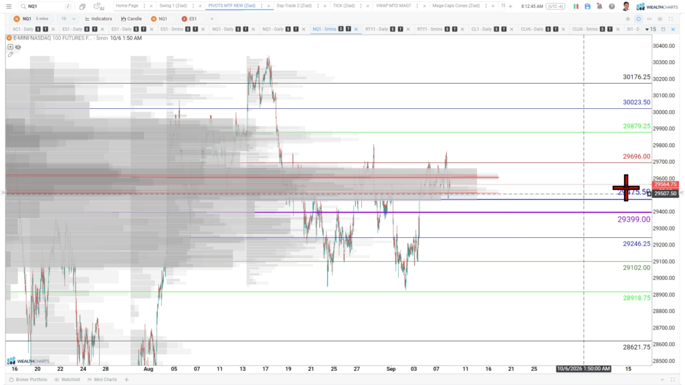Click the Candle chart type button

(x=132, y=19)
